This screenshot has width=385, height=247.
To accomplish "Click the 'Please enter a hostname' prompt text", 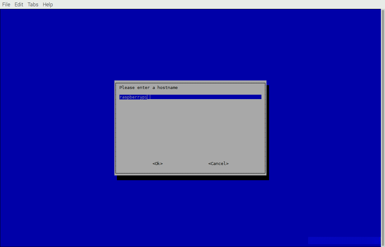I will (x=149, y=88).
